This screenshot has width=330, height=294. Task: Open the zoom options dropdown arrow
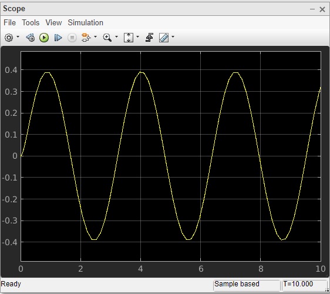[116, 37]
